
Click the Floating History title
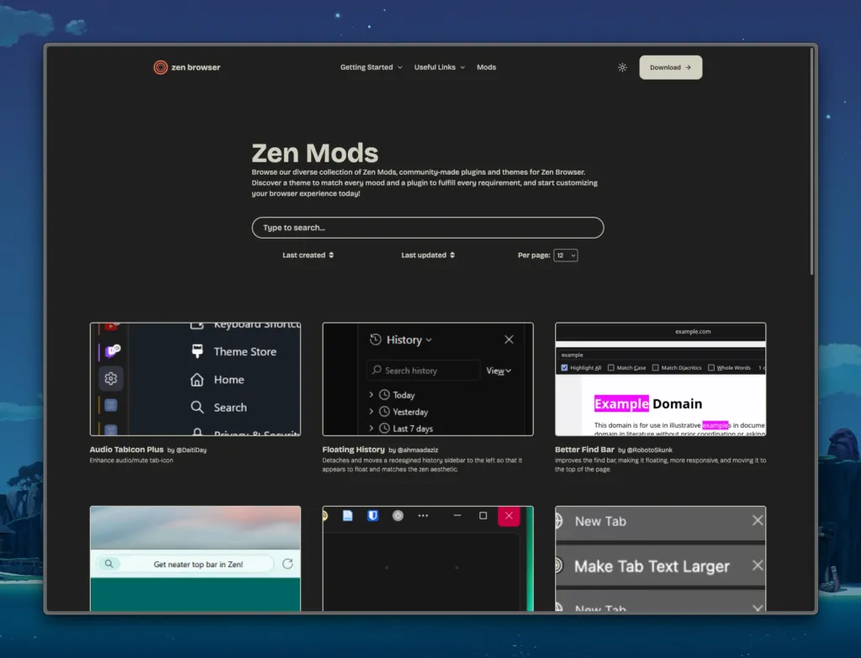coord(353,450)
